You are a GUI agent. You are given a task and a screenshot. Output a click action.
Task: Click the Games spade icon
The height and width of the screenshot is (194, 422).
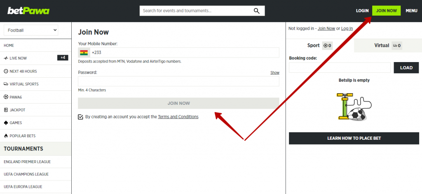6,123
